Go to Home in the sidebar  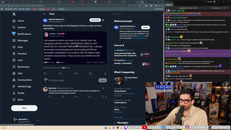click(18, 21)
